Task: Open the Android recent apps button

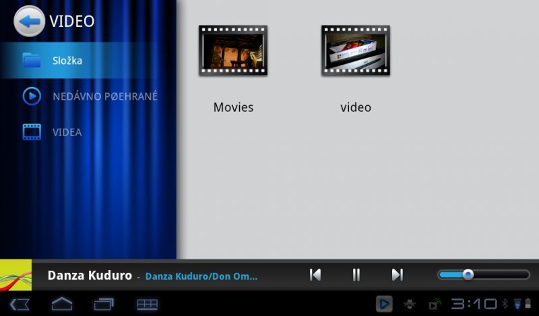Action: tap(104, 304)
